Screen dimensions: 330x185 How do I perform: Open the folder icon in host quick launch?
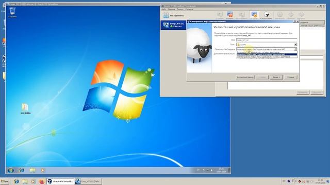tap(25, 181)
